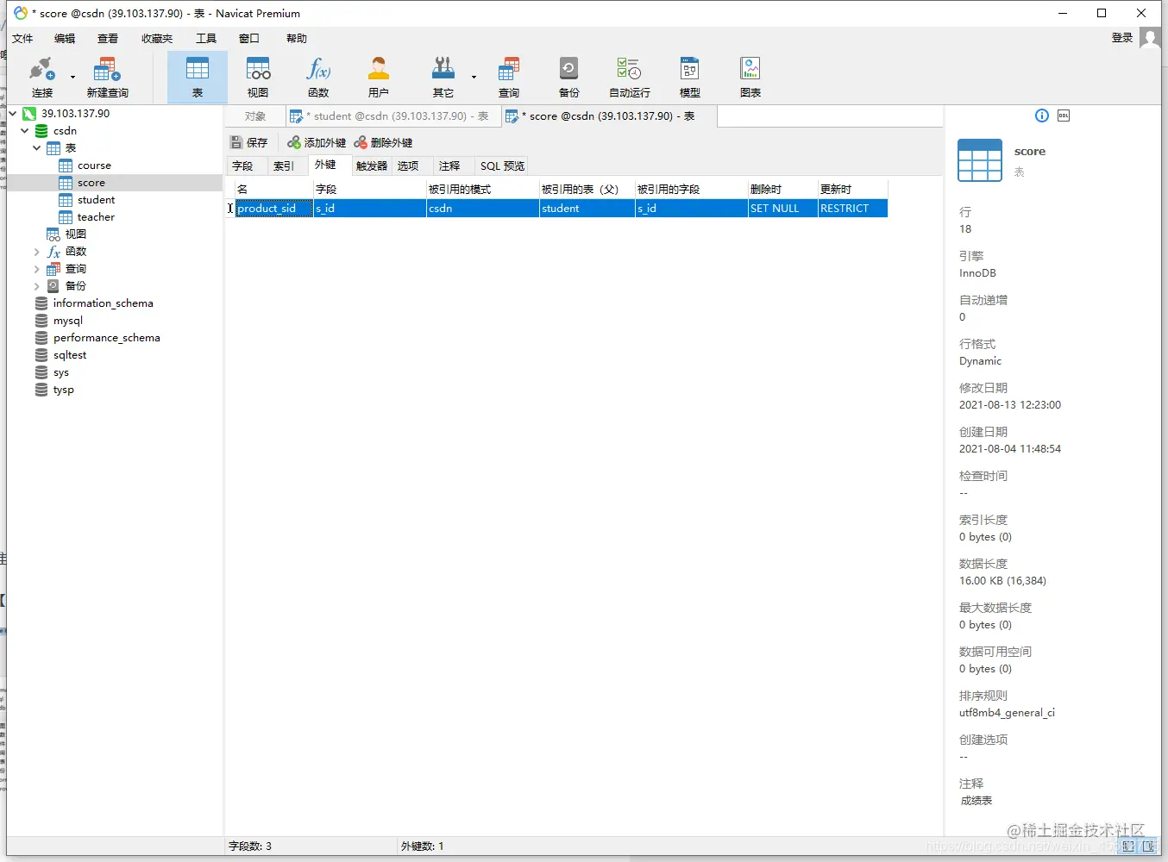Collapse the 39.103.137.90 connection node
Viewport: 1168px width, 862px height.
click(x=13, y=113)
